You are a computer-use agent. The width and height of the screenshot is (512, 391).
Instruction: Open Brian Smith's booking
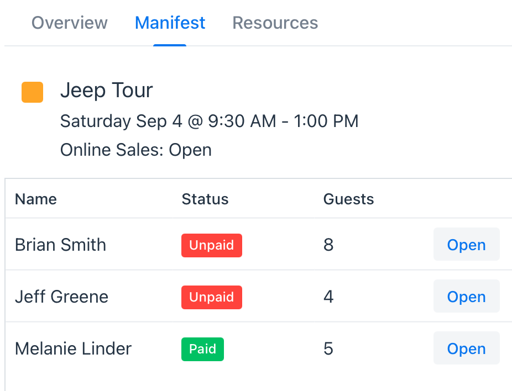(x=466, y=244)
